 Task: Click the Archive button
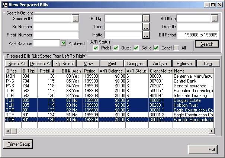(x=160, y=63)
